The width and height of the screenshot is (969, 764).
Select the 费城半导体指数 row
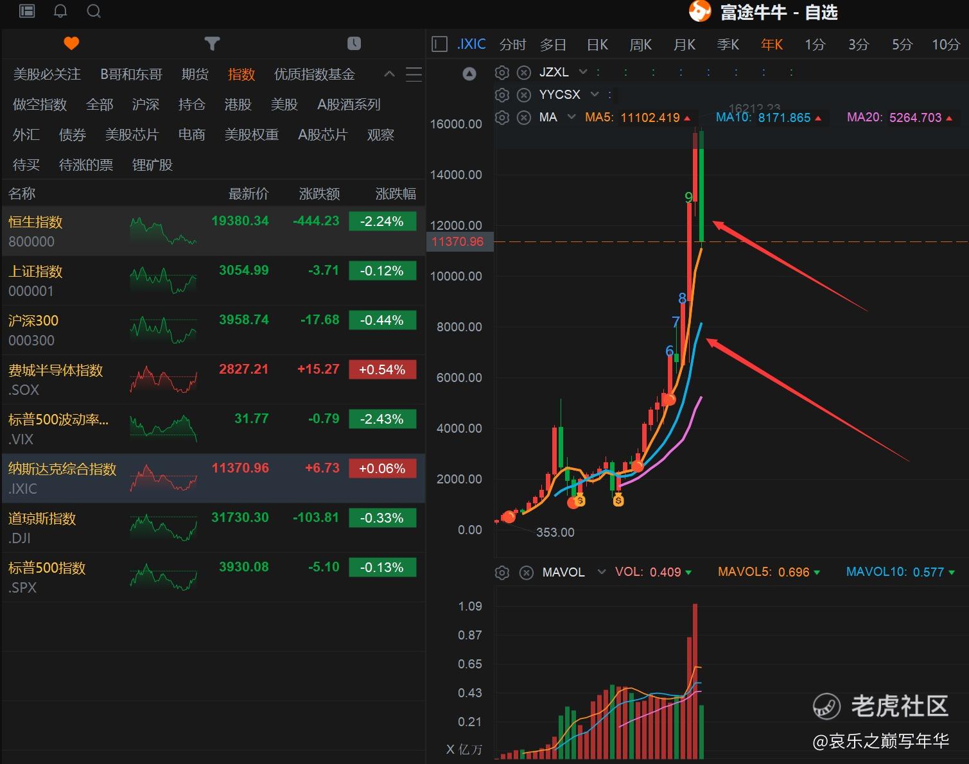[x=213, y=379]
